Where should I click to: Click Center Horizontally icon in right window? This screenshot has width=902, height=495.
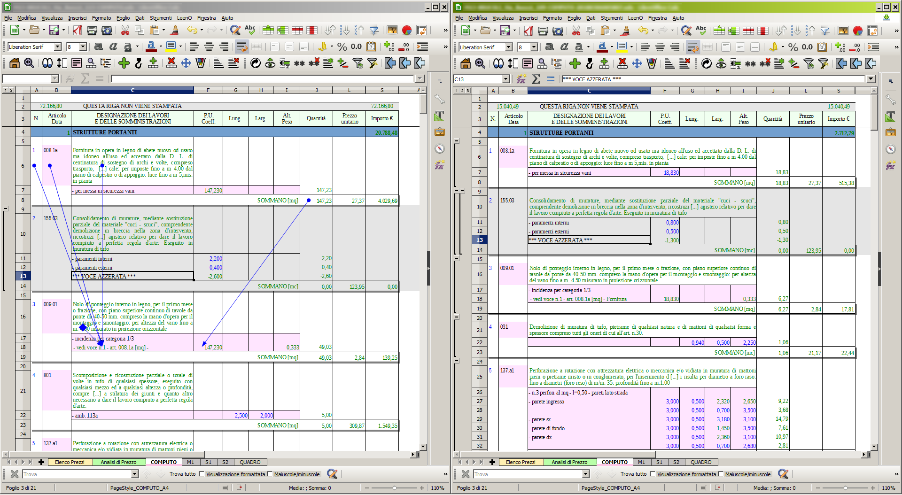point(660,47)
